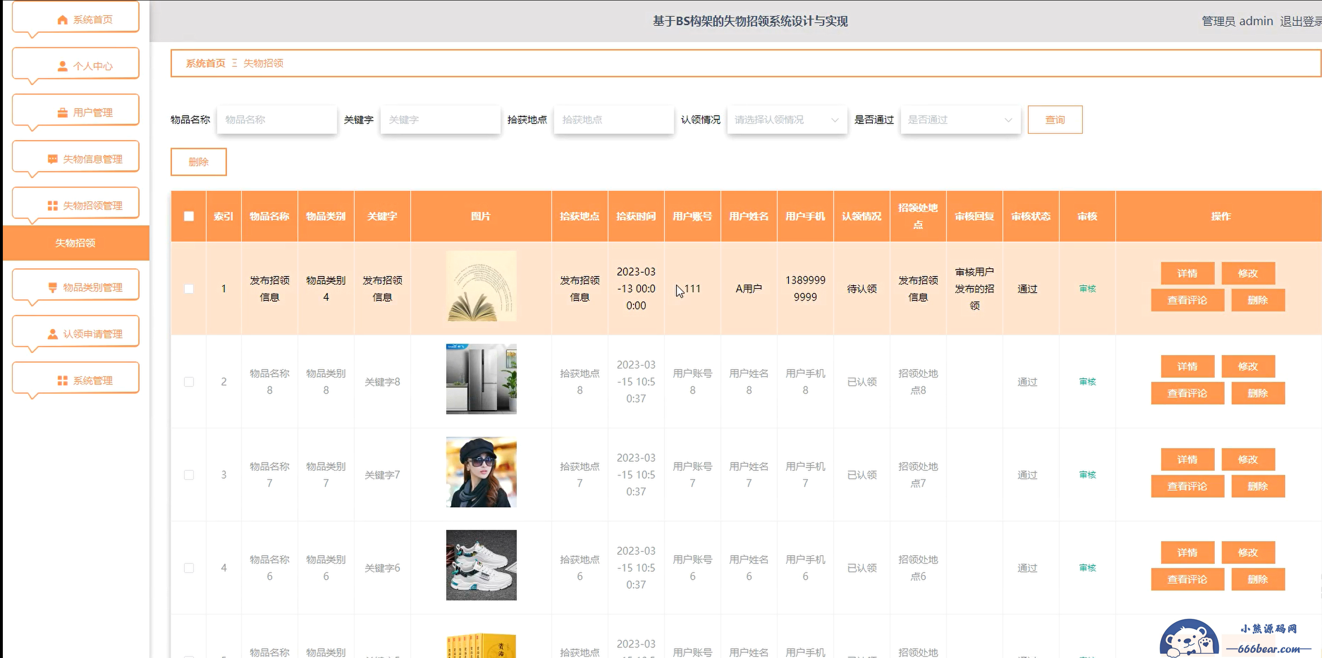The image size is (1322, 658).
Task: Click the grid icon beside 失物招领管理
Action: (52, 206)
